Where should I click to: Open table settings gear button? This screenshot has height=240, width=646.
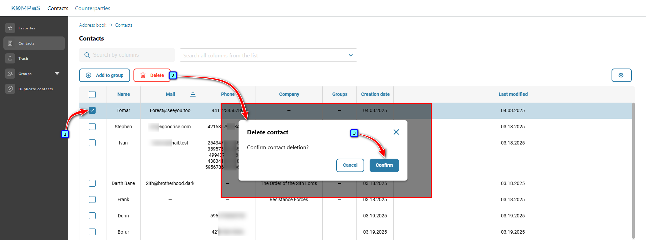pos(621,75)
